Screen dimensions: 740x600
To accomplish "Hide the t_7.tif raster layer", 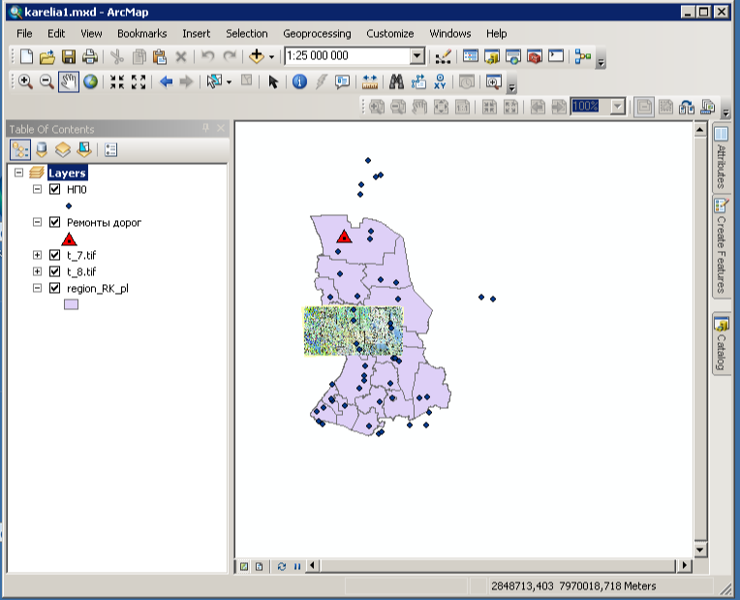I will point(55,255).
